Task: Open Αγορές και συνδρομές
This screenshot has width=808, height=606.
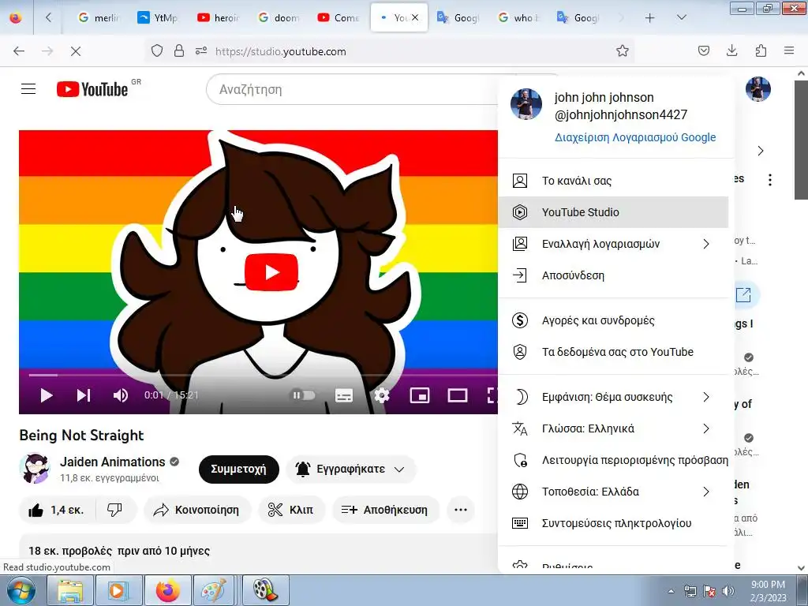Action: coord(613,320)
